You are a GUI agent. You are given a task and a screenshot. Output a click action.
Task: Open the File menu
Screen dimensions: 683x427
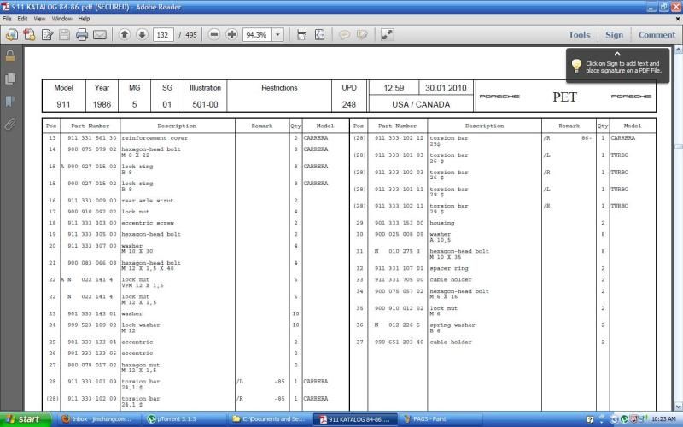(7, 19)
